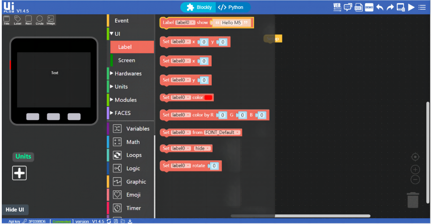Edit the rotate value field

coord(214,166)
